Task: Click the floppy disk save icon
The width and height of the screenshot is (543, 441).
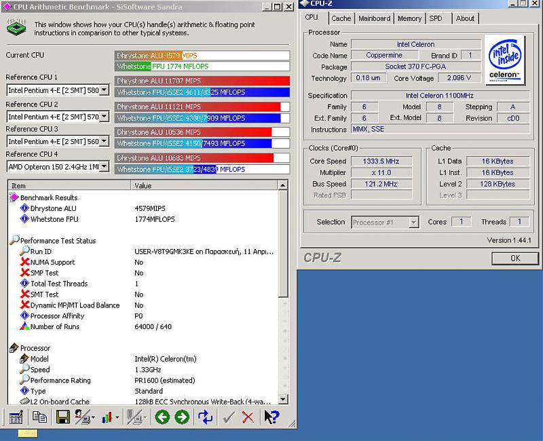Action: (x=62, y=417)
